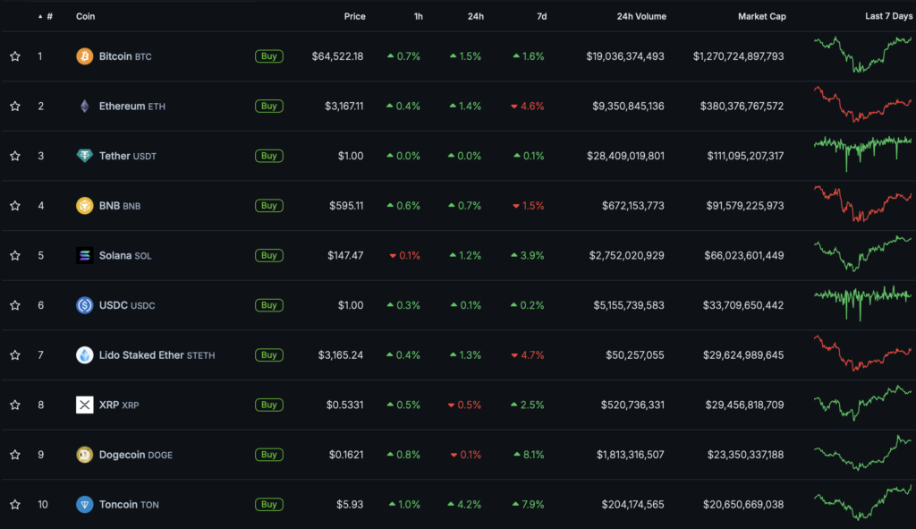916x529 pixels.
Task: Click the Dogecoin logo icon
Action: pos(84,455)
